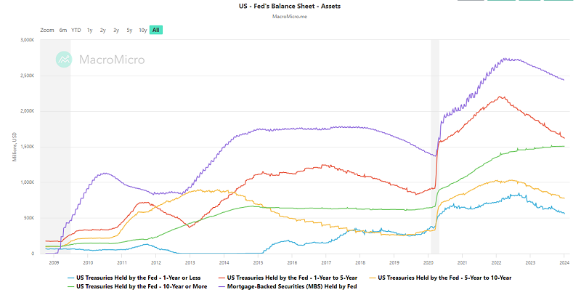Open the MacroMicro.me subtitle link
This screenshot has width=581, height=295.
pos(290,15)
